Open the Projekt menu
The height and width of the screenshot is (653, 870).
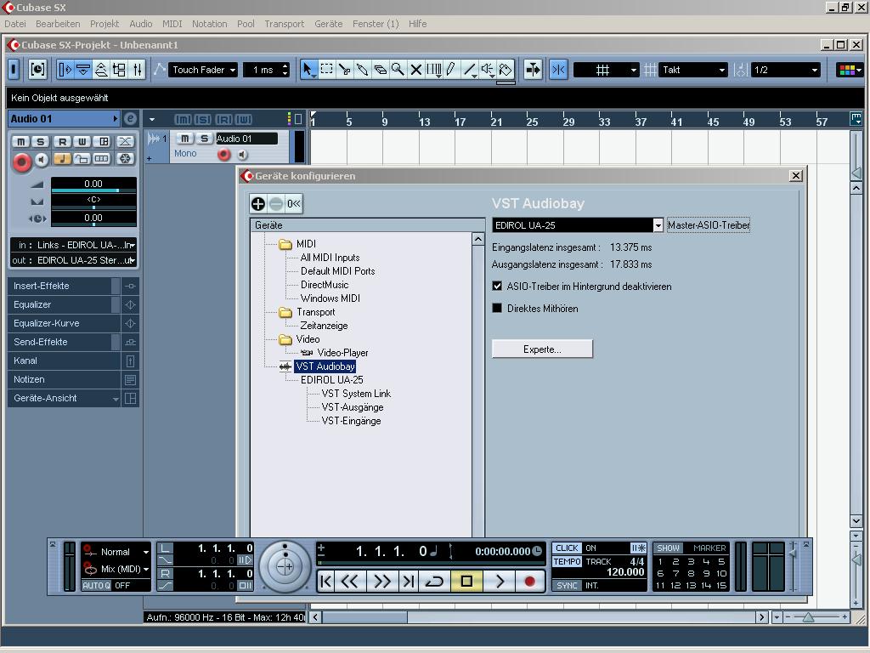point(105,24)
